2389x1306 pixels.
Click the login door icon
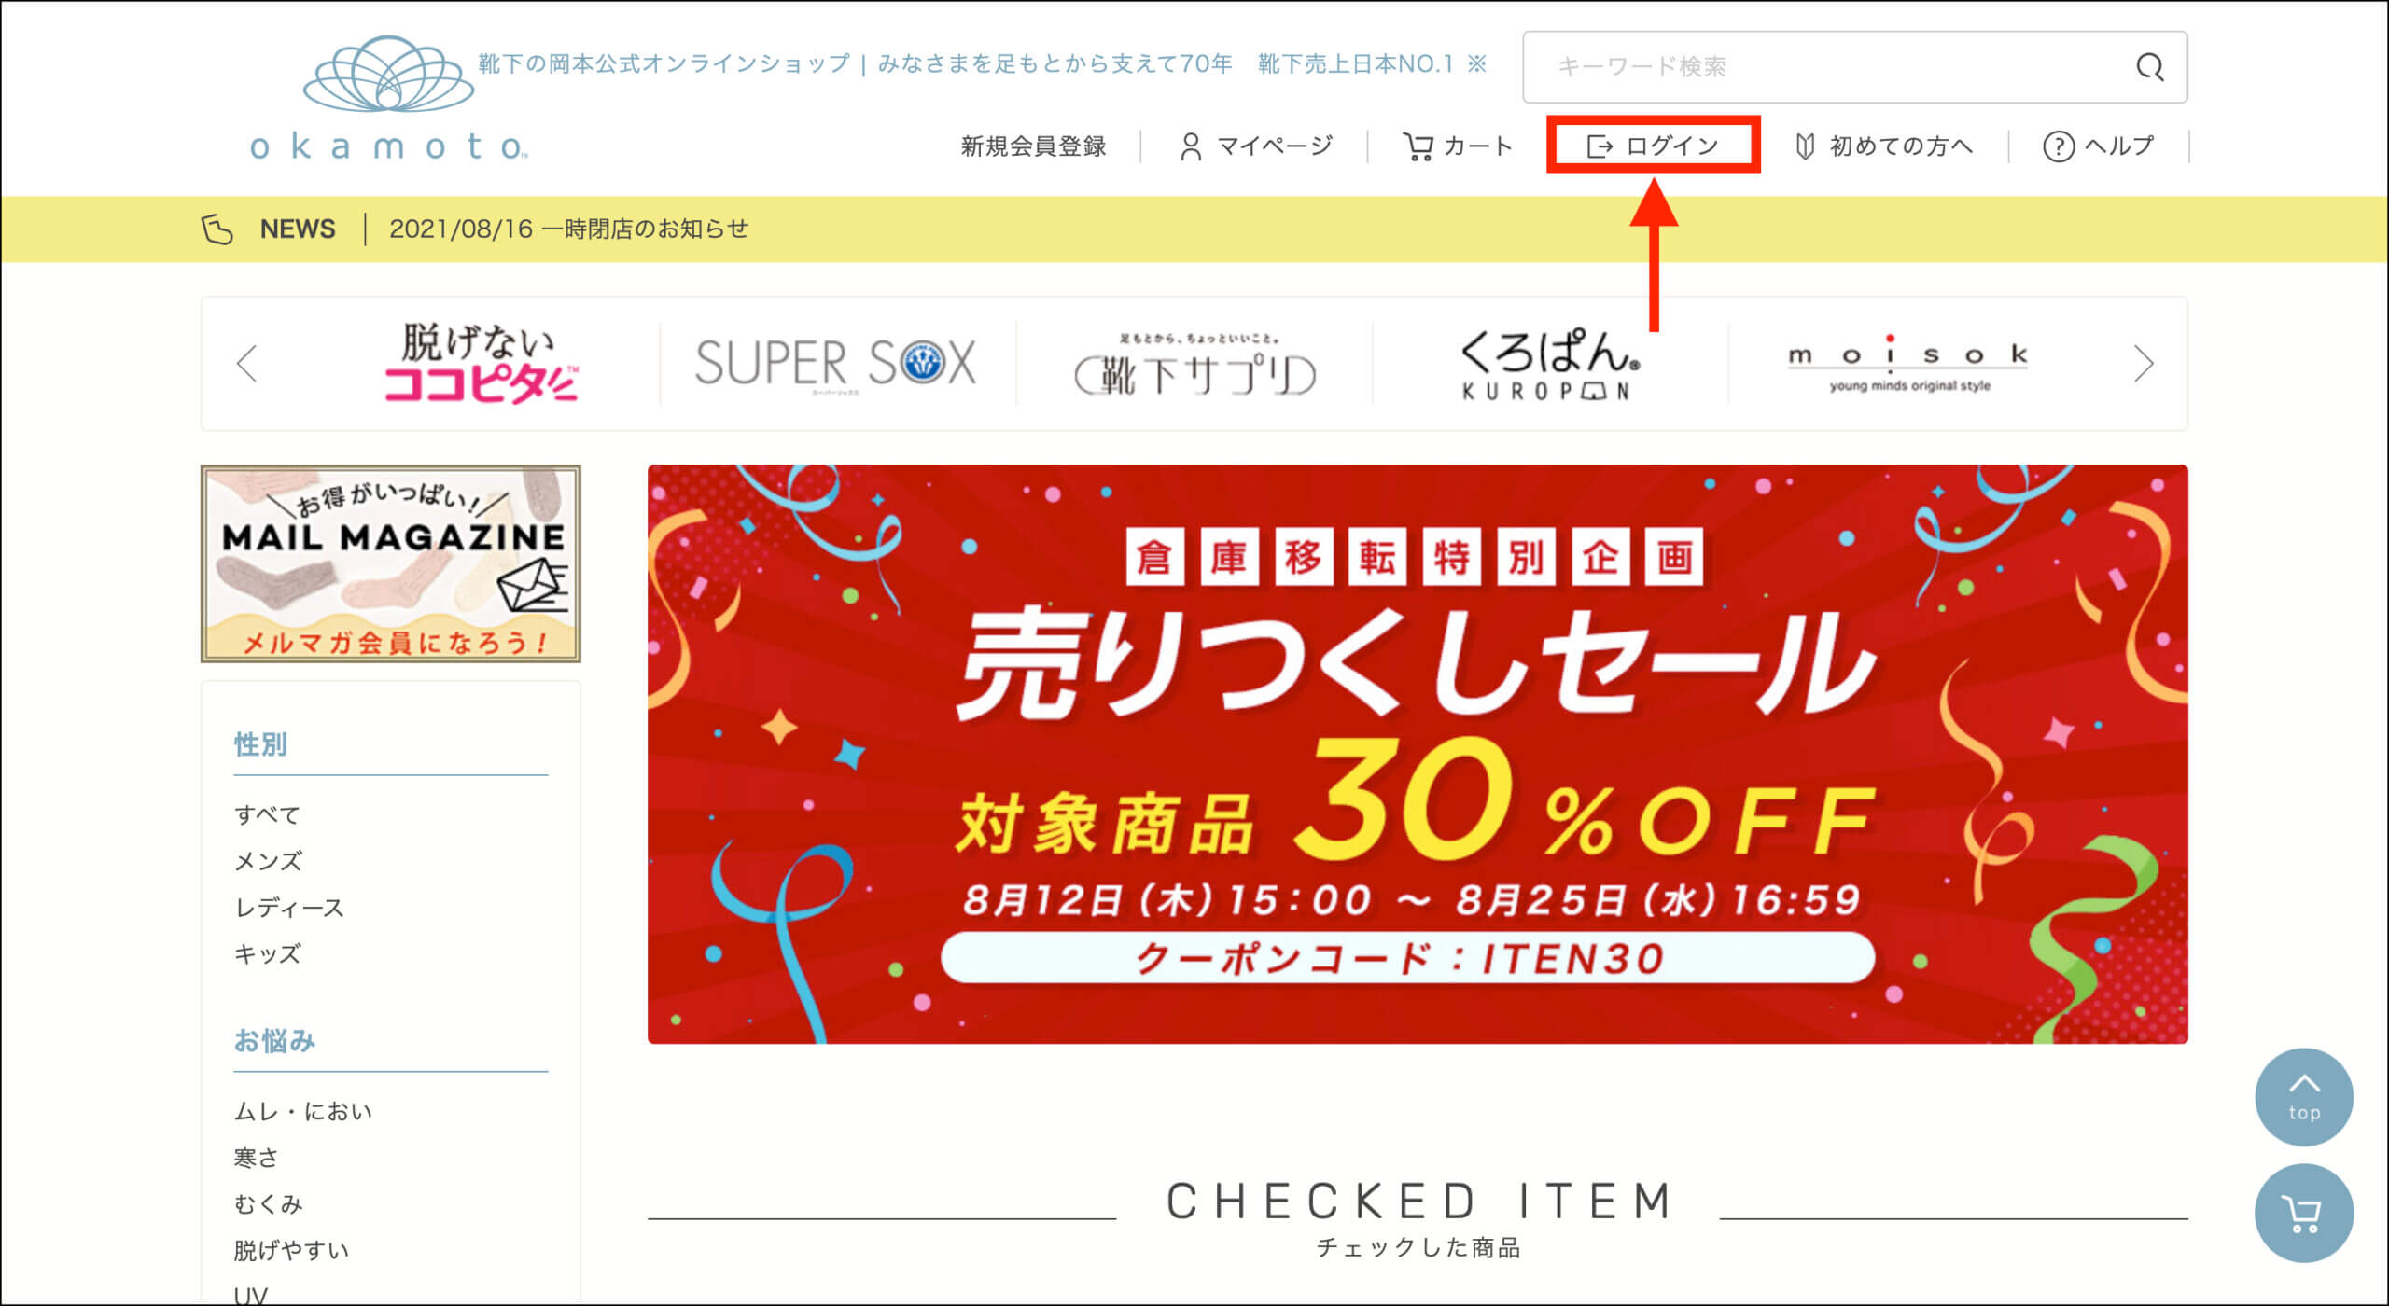tap(1600, 146)
